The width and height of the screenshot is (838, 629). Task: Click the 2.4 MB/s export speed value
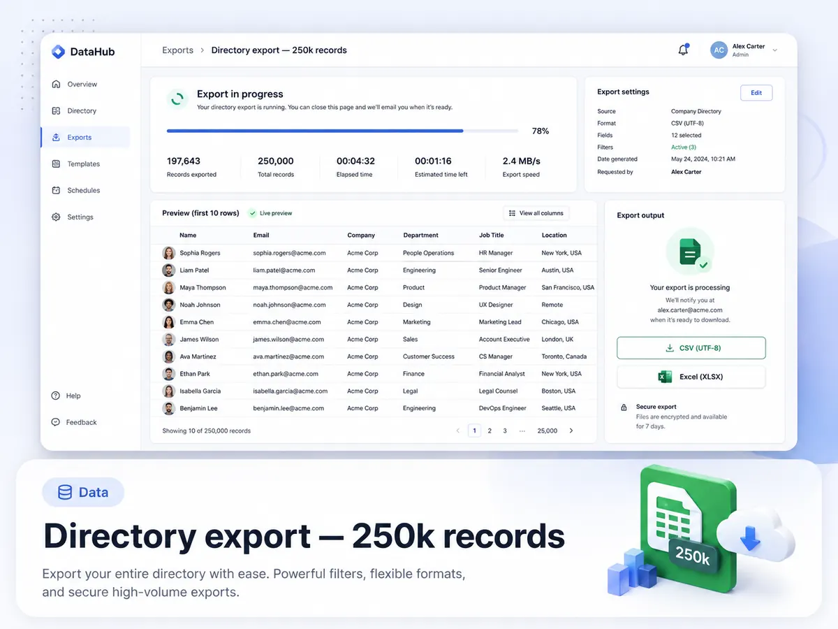coord(522,161)
